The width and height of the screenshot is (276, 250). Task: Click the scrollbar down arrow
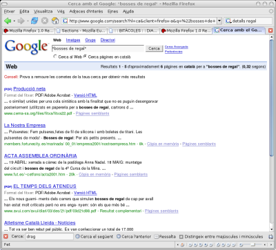point(271,229)
